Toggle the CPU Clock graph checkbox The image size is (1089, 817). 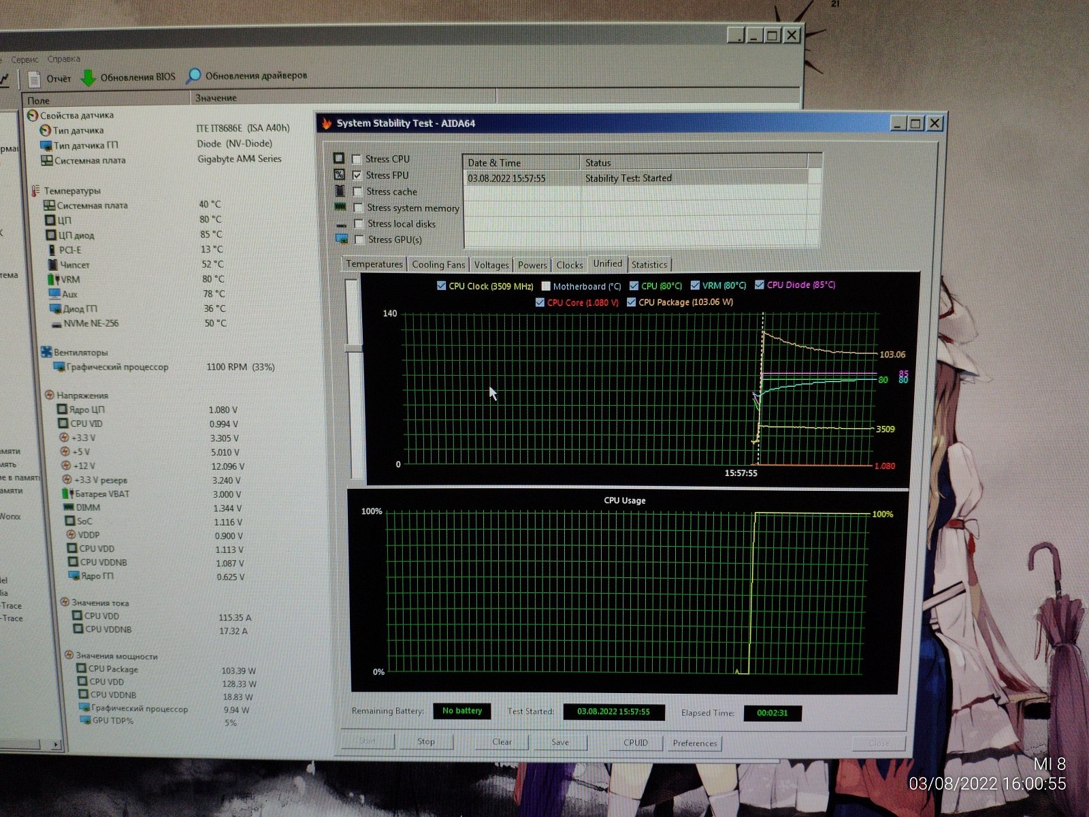click(x=442, y=286)
